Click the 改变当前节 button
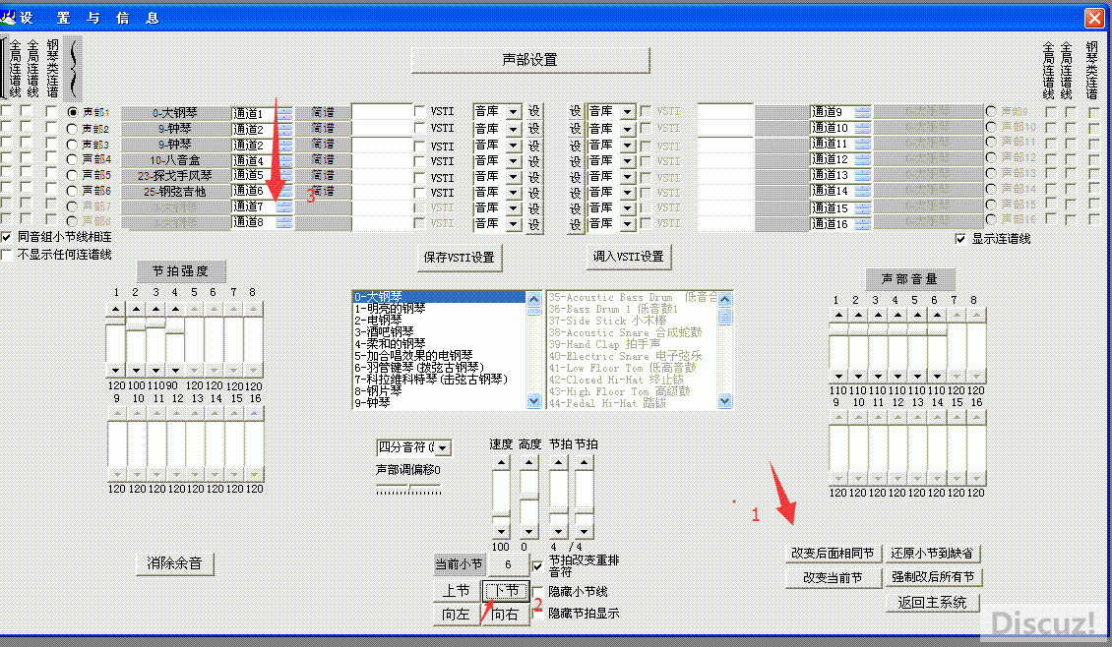Image resolution: width=1112 pixels, height=647 pixels. (834, 577)
